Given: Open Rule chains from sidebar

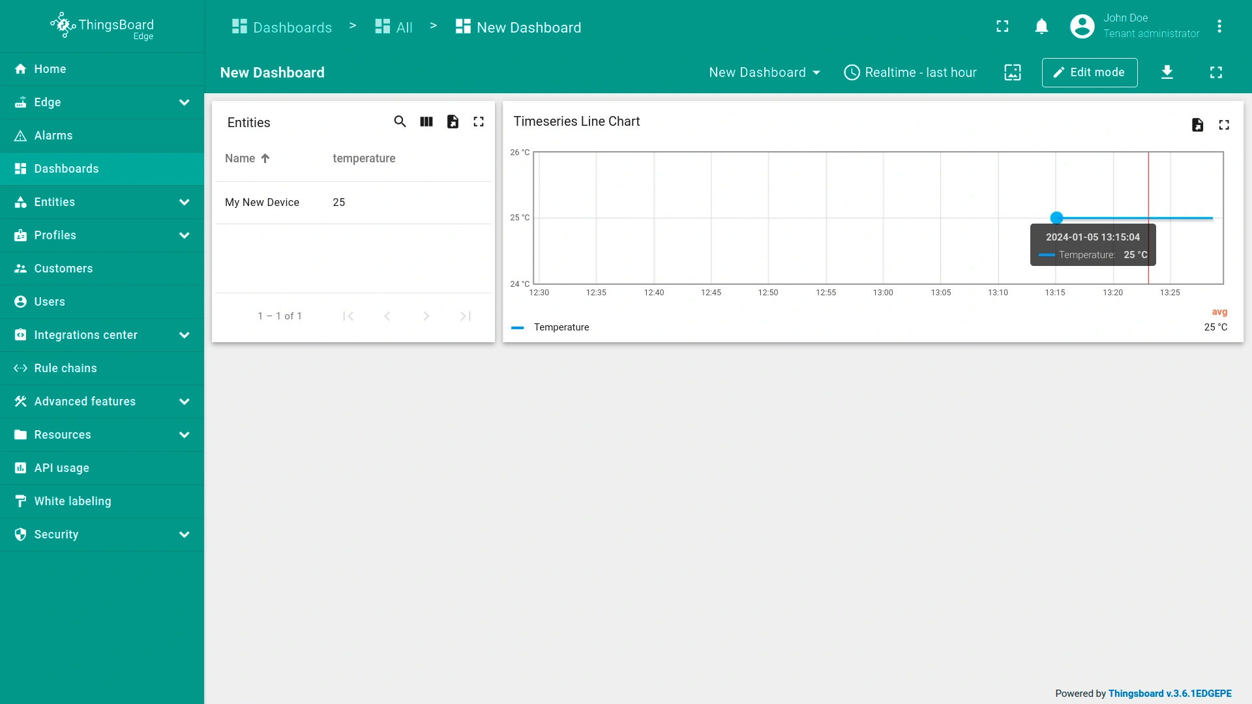Looking at the screenshot, I should pos(65,368).
